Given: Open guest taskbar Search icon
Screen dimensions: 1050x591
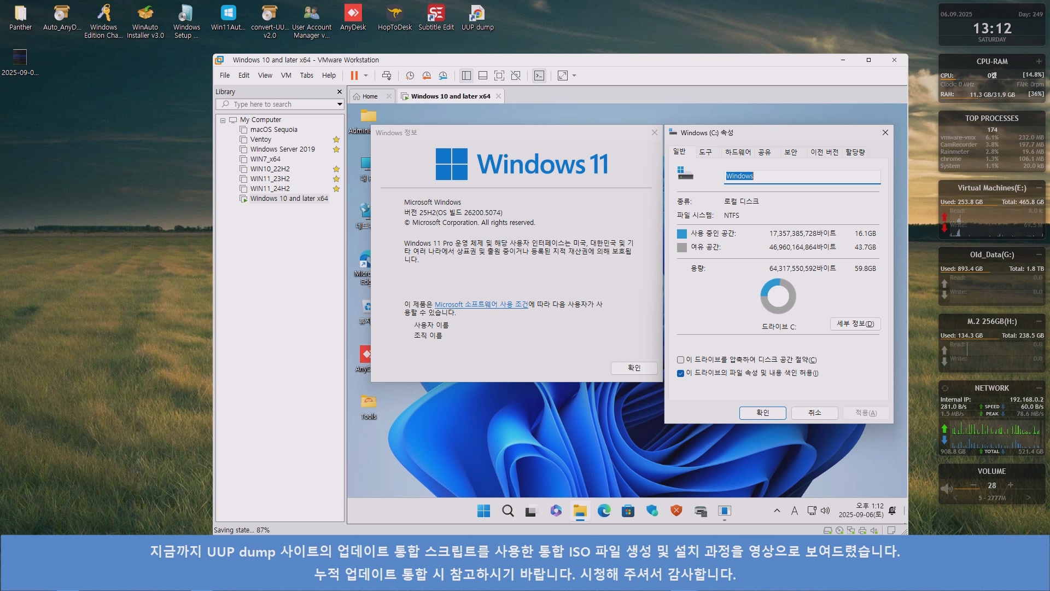Looking at the screenshot, I should 508,511.
